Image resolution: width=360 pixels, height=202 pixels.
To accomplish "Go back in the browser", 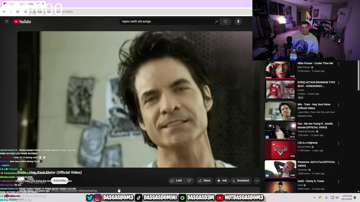I will (4, 12).
